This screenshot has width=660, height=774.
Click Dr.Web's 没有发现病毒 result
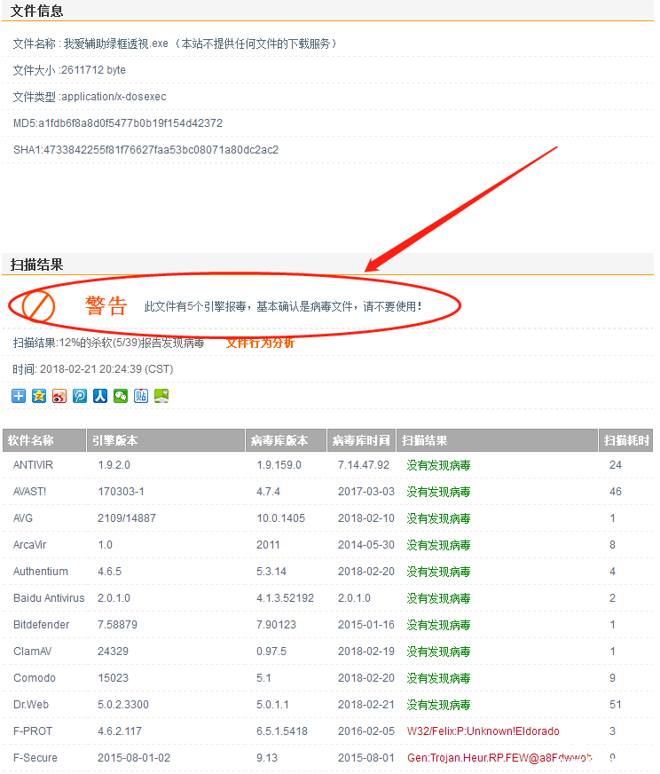(x=438, y=705)
